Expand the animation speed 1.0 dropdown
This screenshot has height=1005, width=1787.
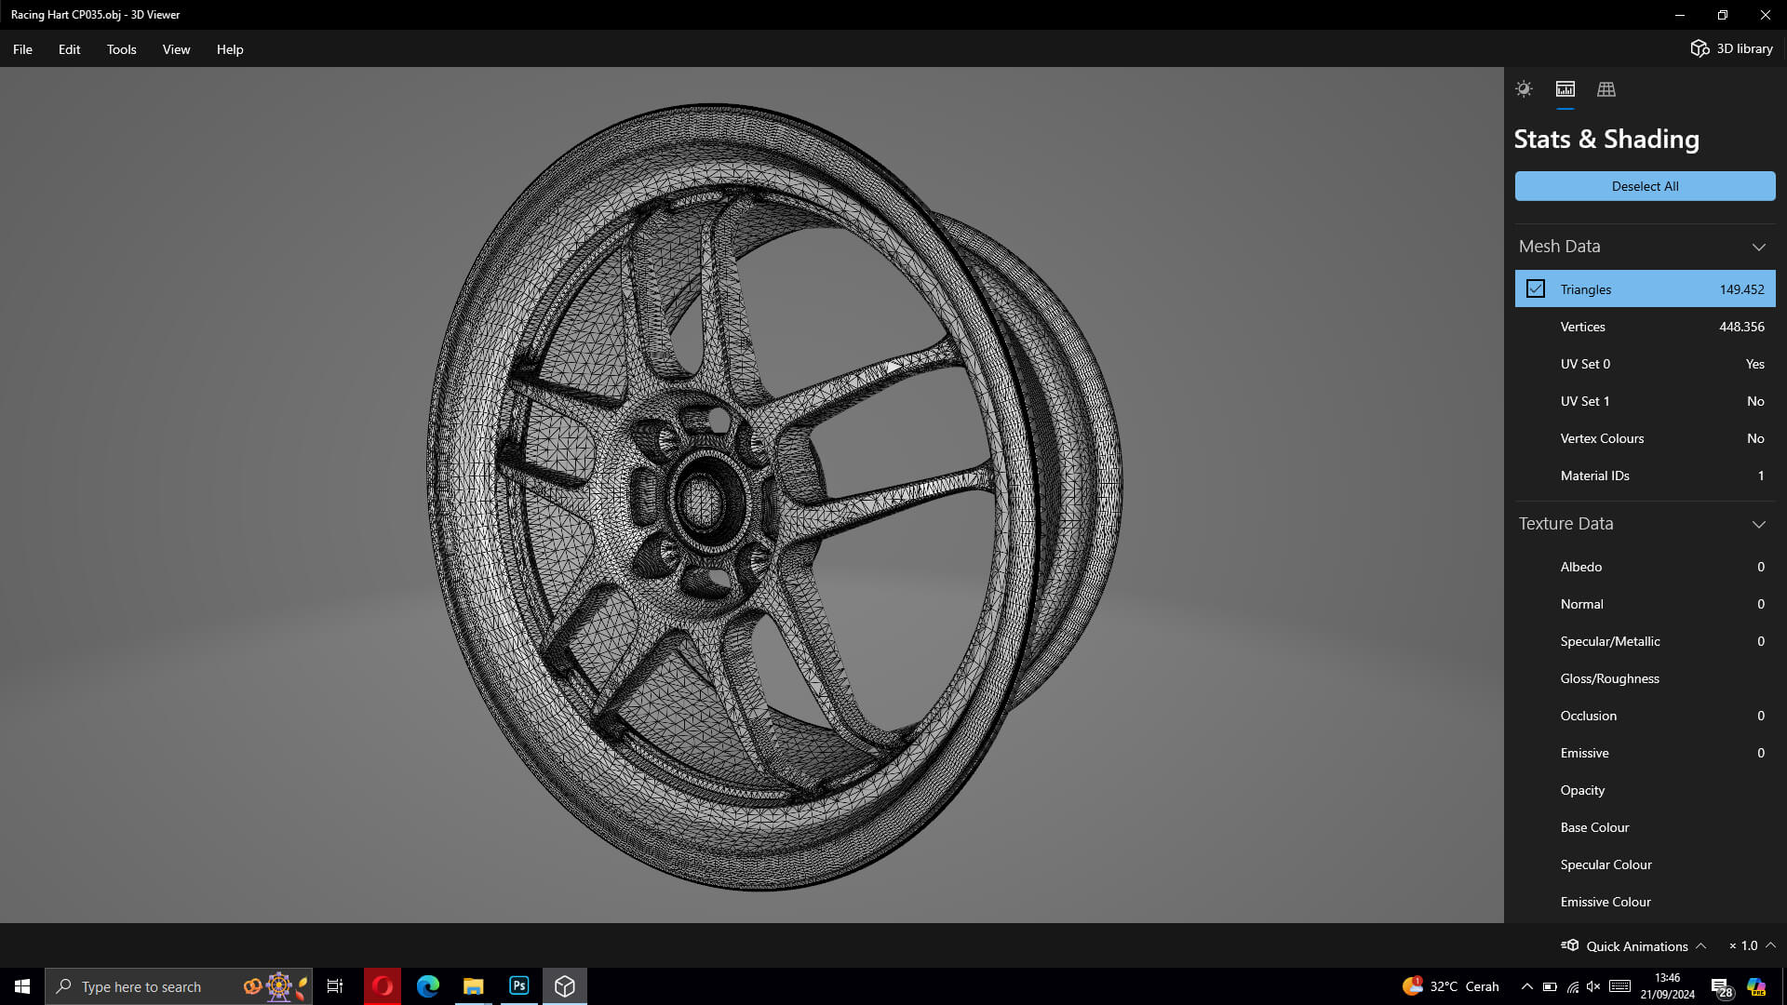coord(1770,945)
